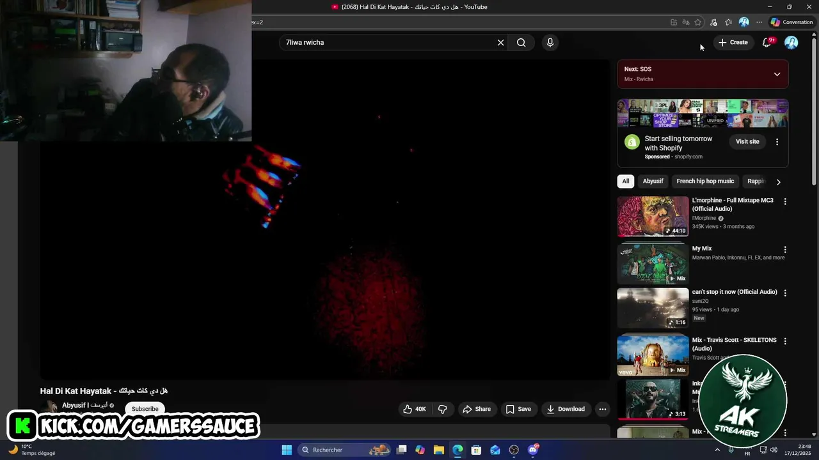The width and height of the screenshot is (819, 460).
Task: Select the 'Abyusif' filter chip
Action: point(653,181)
